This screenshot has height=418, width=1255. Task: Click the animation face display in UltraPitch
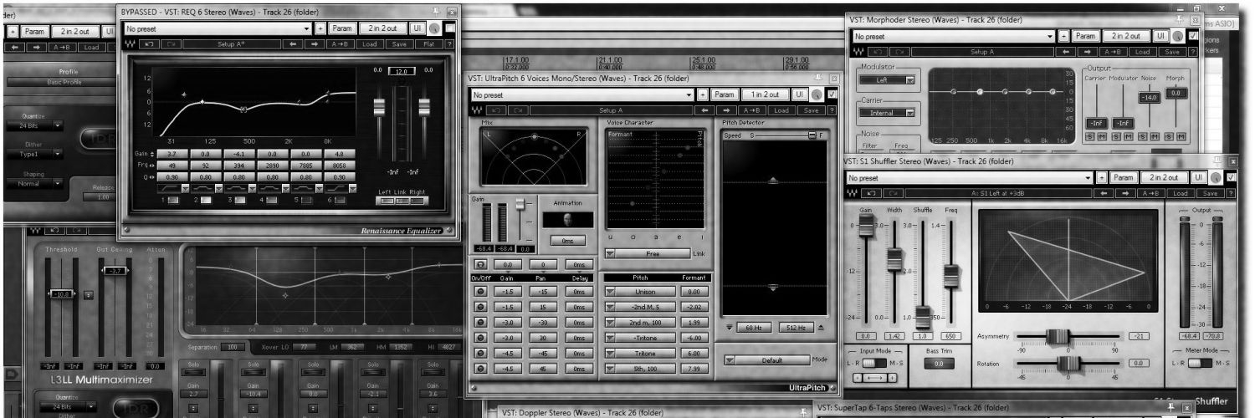pos(568,219)
